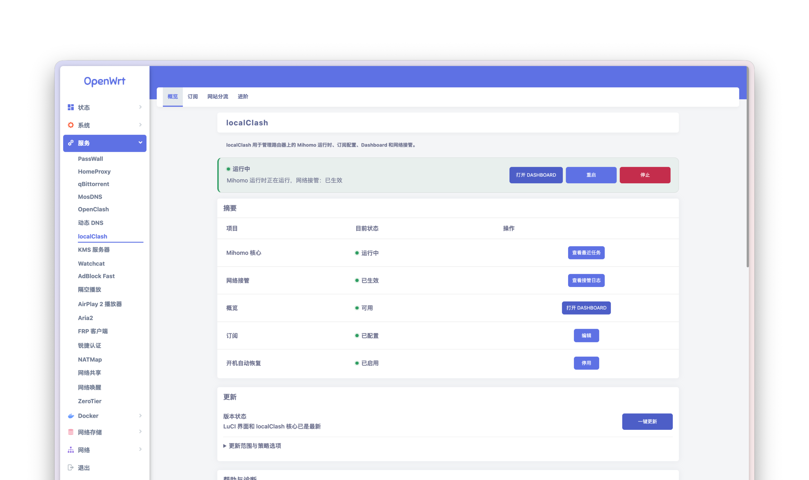Open Dashboard from the status banner
This screenshot has width=809, height=480.
pos(536,175)
